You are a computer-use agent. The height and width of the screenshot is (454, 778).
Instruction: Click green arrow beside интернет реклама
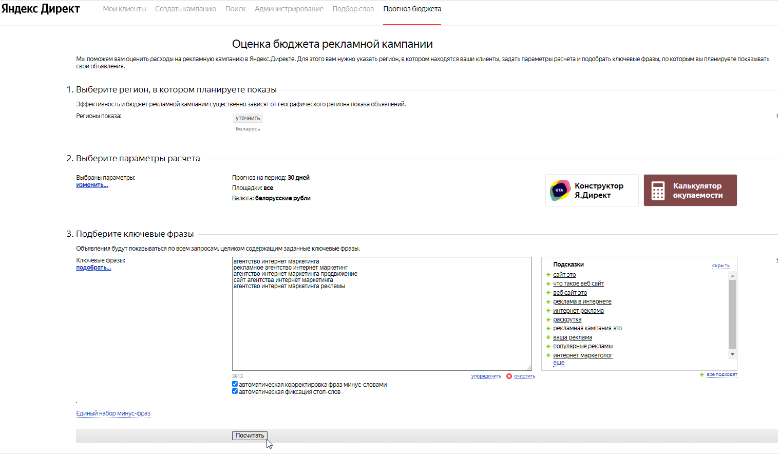(x=548, y=311)
